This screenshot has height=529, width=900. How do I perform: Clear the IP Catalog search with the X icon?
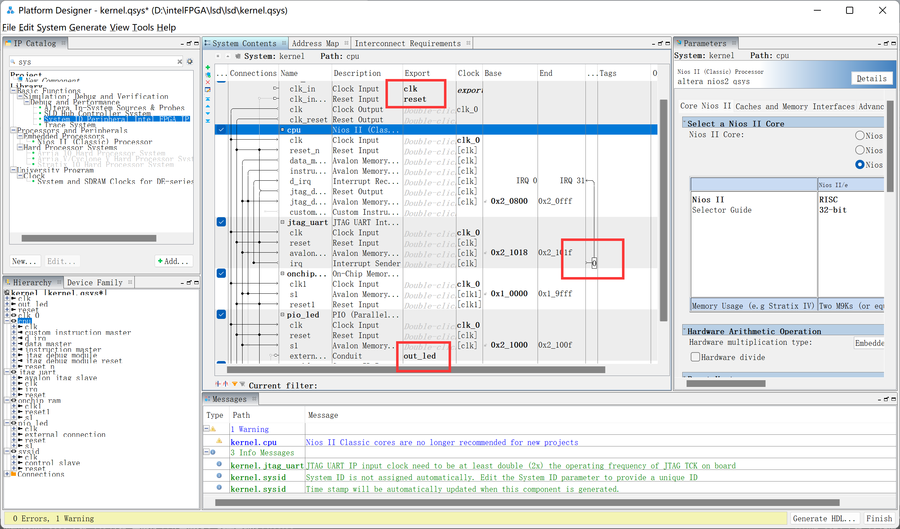(180, 62)
